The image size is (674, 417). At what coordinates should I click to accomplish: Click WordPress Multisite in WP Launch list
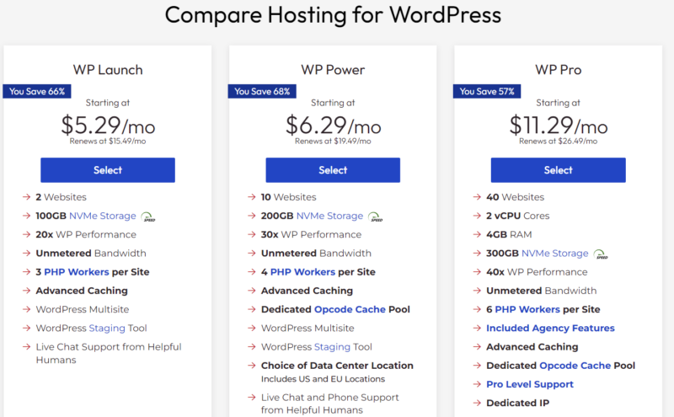[82, 309]
